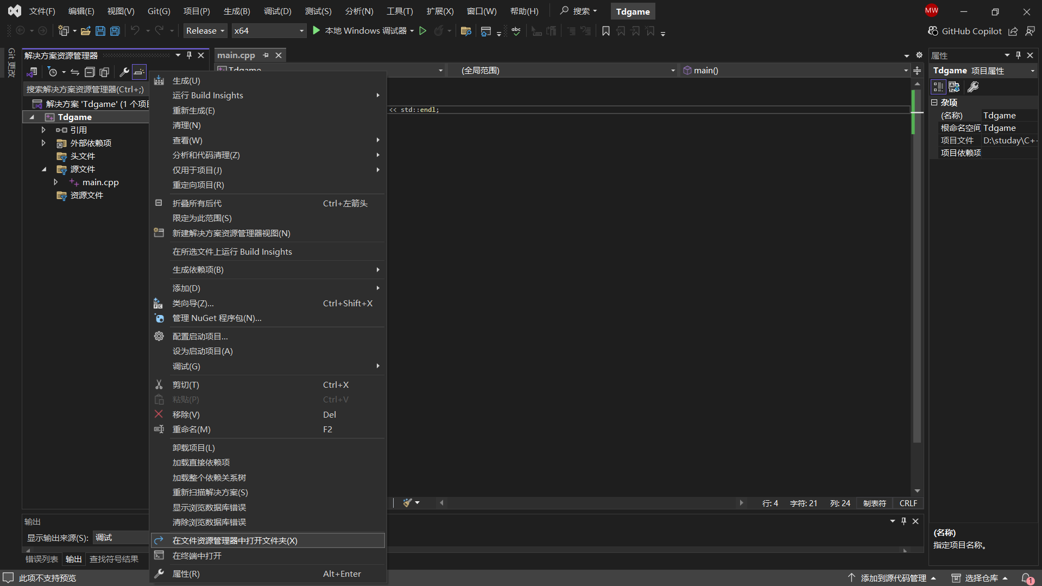The image size is (1042, 586).
Task: Select 重新生成(E) from the context menu
Action: tap(193, 110)
